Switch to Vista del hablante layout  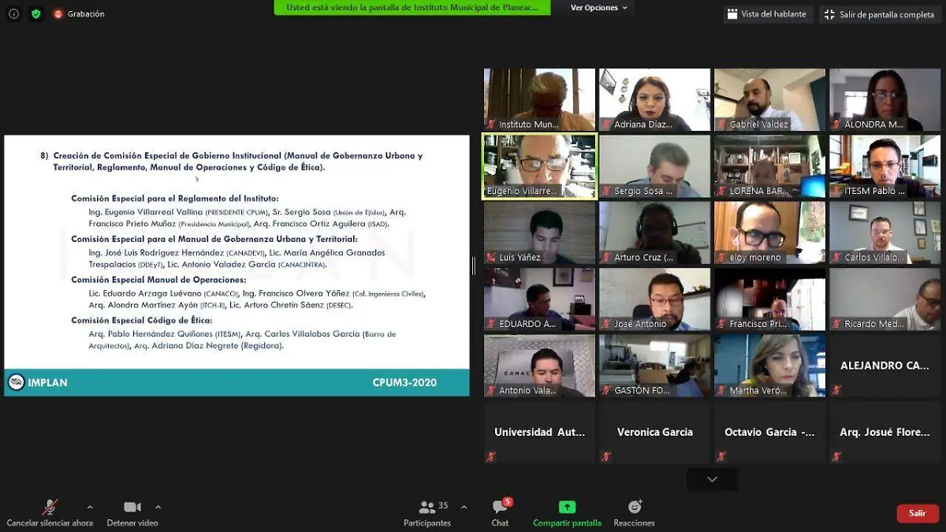click(767, 14)
